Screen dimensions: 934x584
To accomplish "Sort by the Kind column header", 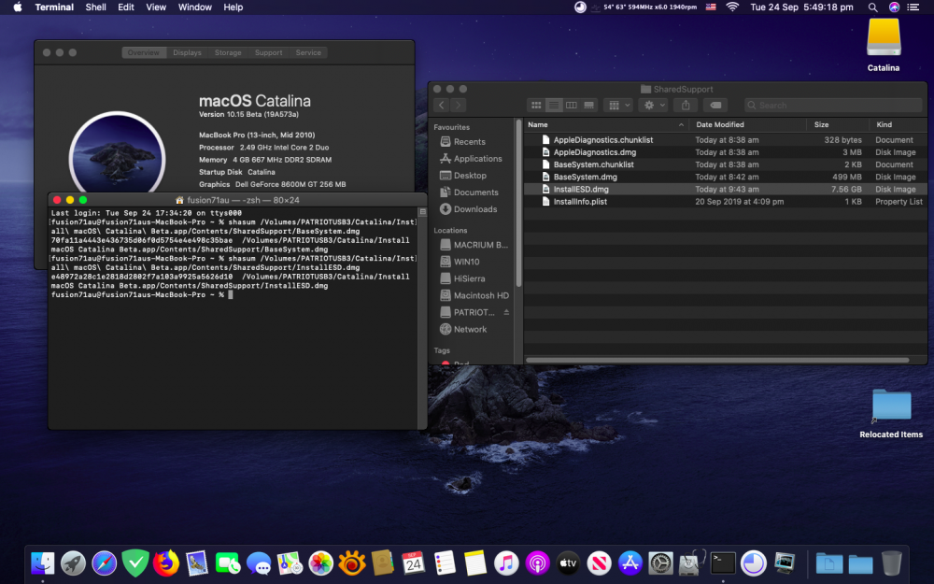I will pyautogui.click(x=899, y=124).
